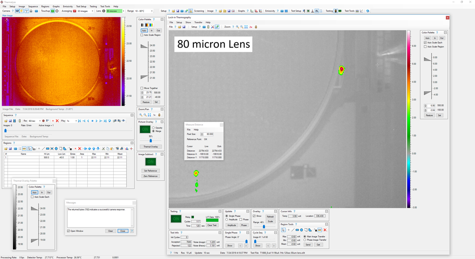Select Amplitude radio button in Update panel
Image resolution: width=475 pixels, height=259 pixels.
(x=226, y=220)
